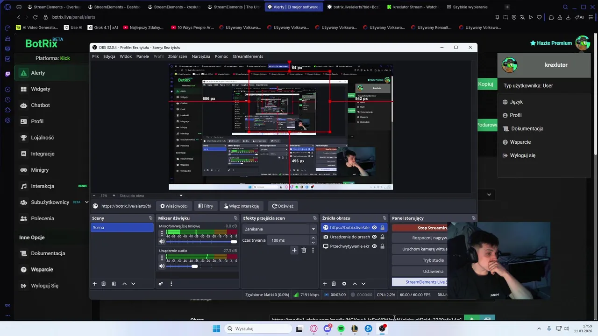Open advanced audio properties gear in mixer
The image size is (598, 336).
click(161, 284)
